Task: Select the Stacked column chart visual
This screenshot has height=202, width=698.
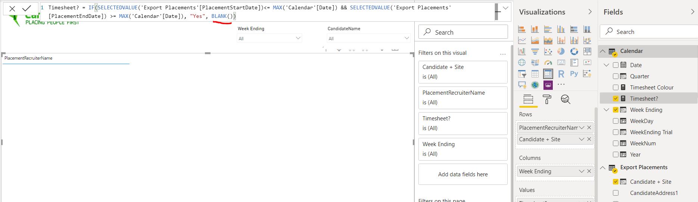Action: [535, 29]
